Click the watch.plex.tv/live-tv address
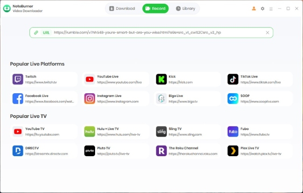 (x=261, y=154)
